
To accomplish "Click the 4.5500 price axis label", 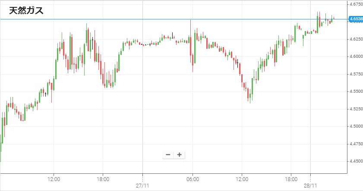I will (x=355, y=91).
